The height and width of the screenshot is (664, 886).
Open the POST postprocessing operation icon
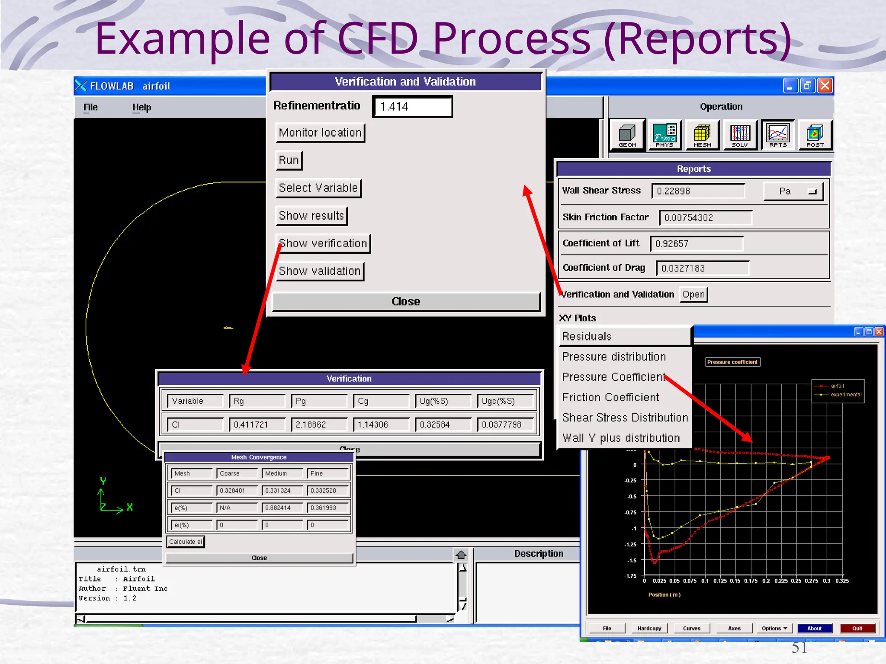[815, 135]
